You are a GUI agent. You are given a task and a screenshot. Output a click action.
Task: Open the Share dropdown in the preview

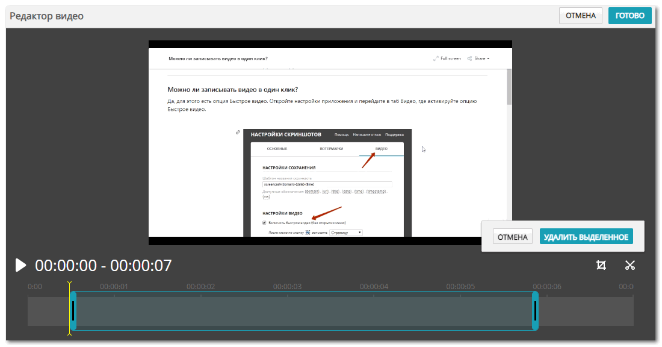(x=478, y=58)
